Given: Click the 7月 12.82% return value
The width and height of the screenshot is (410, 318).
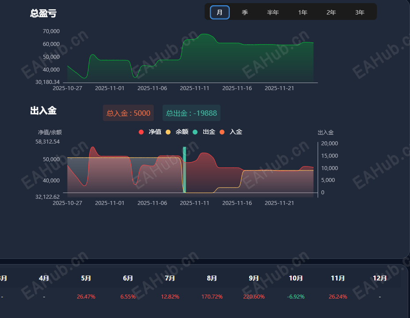Looking at the screenshot, I should [170, 296].
